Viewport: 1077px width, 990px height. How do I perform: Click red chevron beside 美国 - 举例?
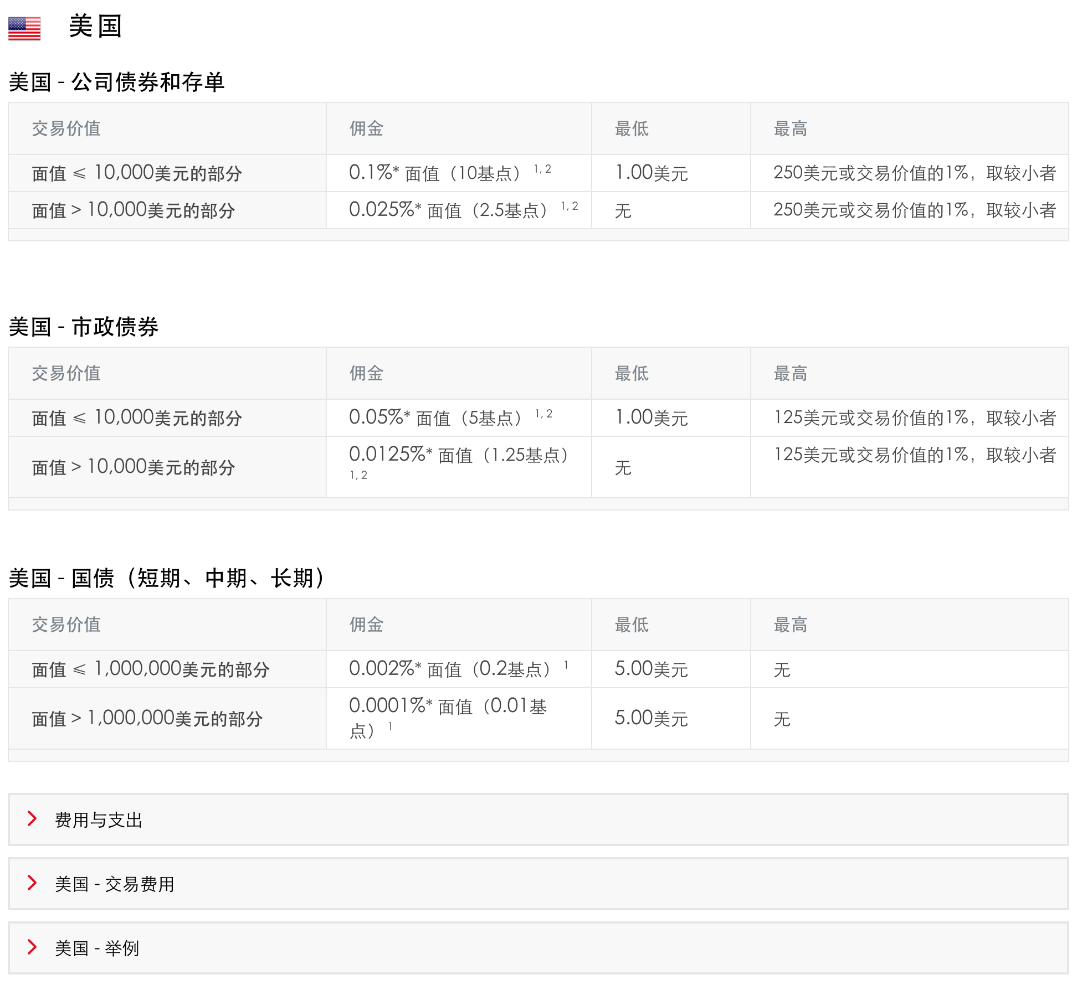pos(32,947)
